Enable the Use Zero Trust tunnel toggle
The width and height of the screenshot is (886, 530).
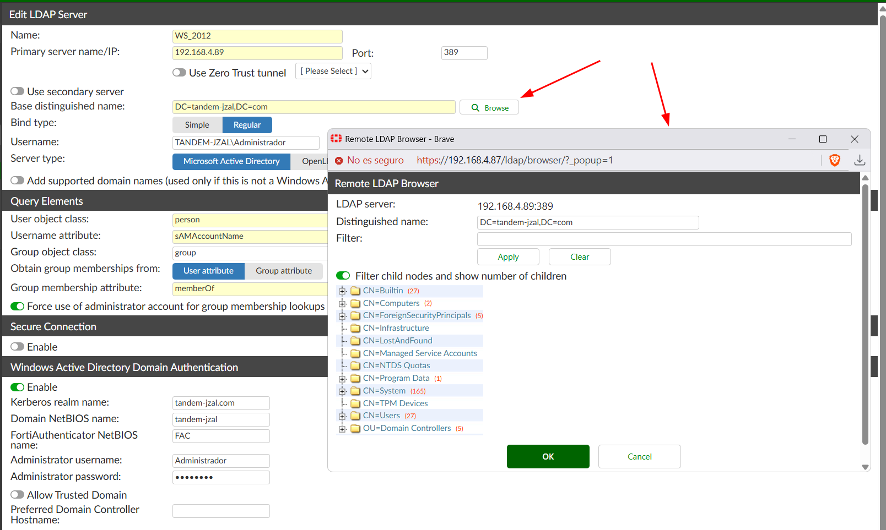pos(179,73)
